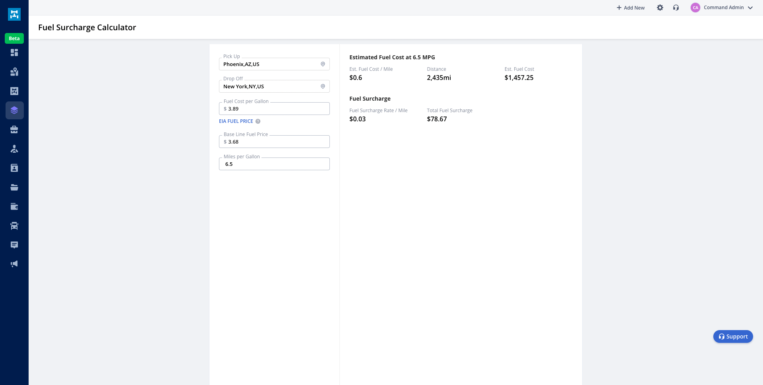Click the EIA FUEL PRICE link
This screenshot has width=763, height=385.
(x=236, y=121)
